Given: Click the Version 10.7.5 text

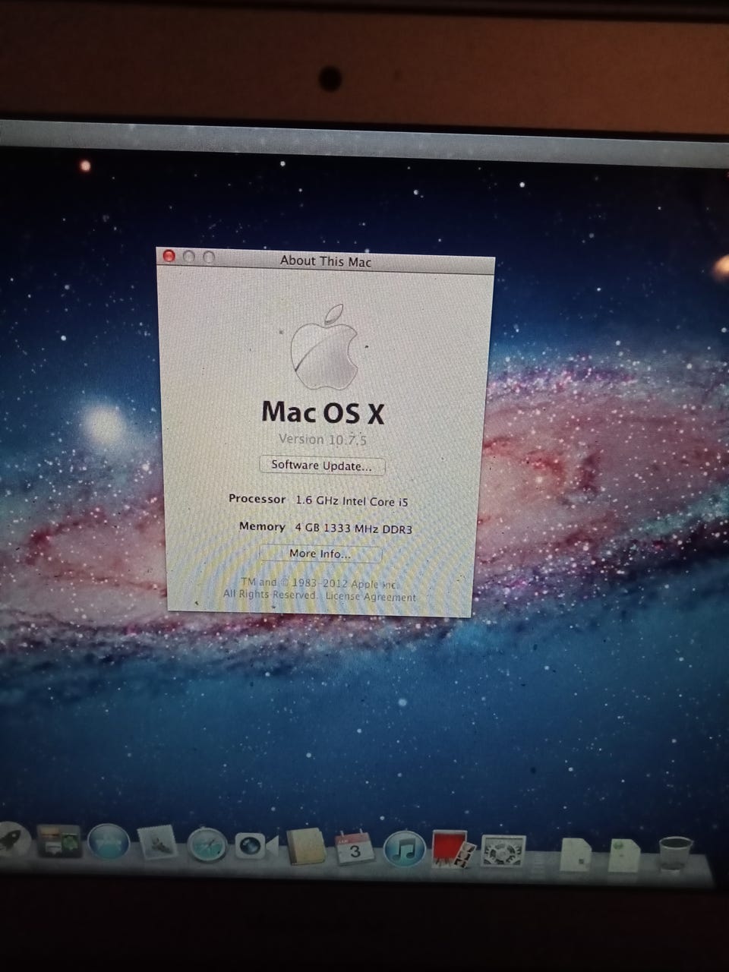Looking at the screenshot, I should tap(323, 439).
